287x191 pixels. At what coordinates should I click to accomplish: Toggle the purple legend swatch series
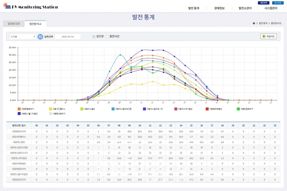point(144,109)
